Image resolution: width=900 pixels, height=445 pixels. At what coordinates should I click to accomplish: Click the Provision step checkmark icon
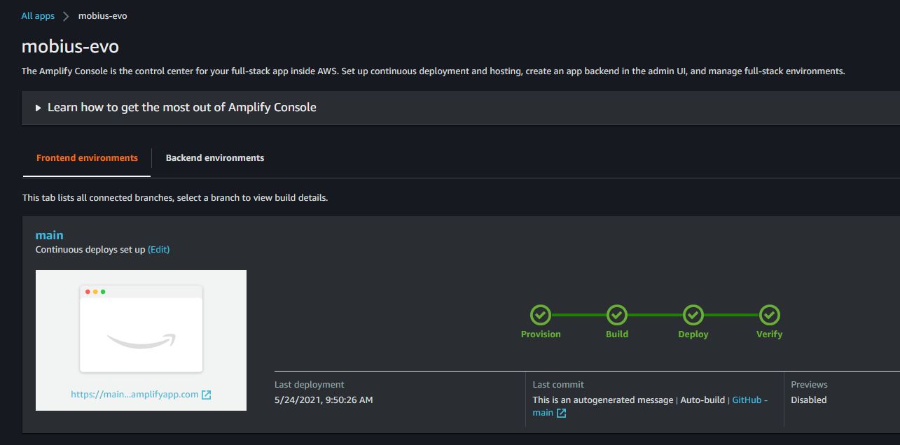541,315
